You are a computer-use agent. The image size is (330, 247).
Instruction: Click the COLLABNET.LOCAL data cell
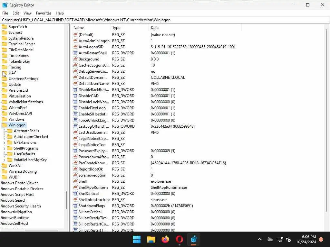[x=168, y=77]
